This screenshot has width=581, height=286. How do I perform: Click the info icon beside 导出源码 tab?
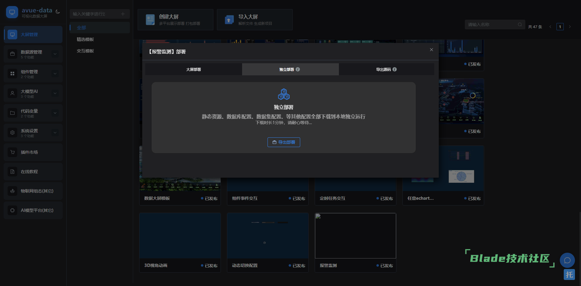395,69
